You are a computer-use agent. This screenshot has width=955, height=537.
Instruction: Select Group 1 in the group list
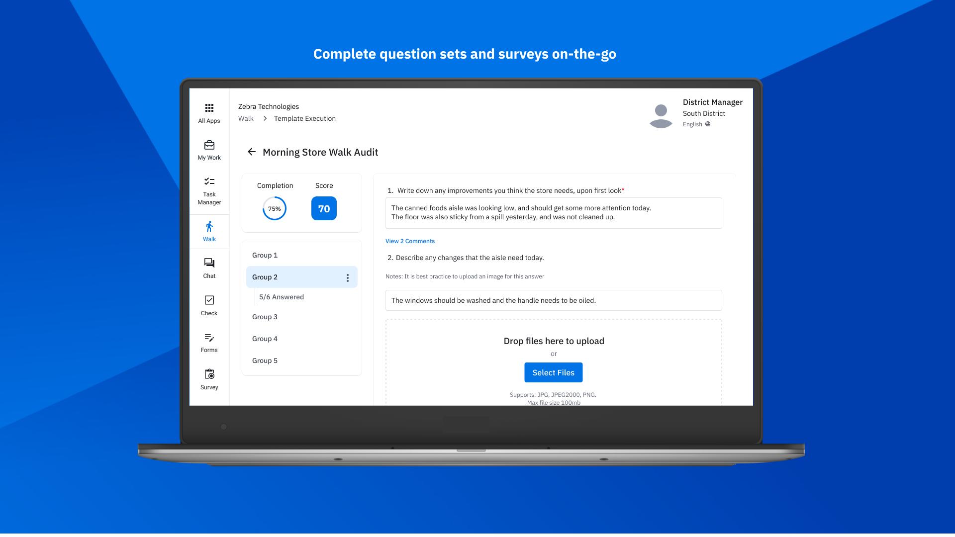302,255
